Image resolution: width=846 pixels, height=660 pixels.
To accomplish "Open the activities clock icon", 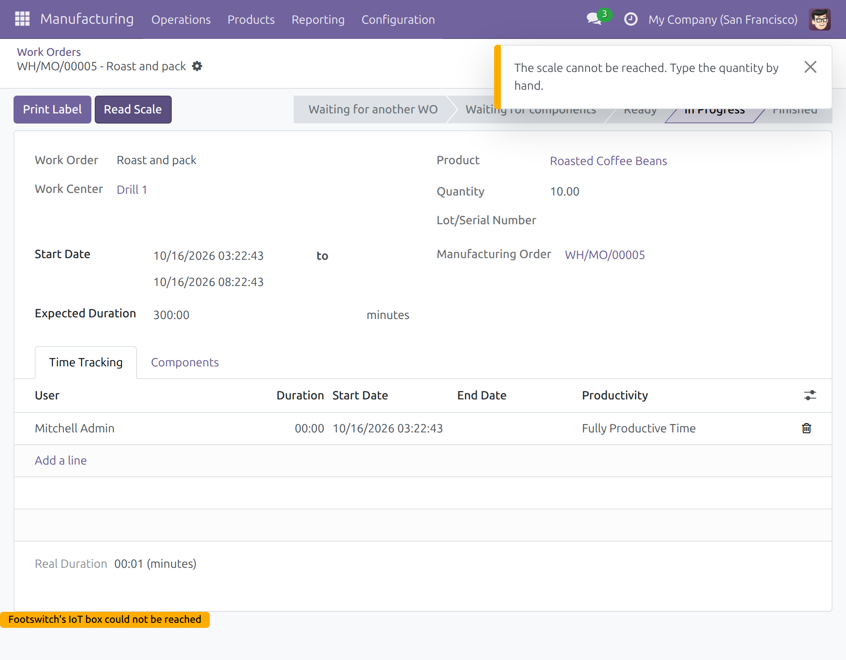I will click(x=631, y=19).
